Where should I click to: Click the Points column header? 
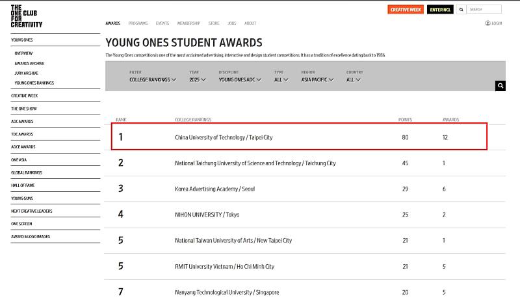[405, 120]
